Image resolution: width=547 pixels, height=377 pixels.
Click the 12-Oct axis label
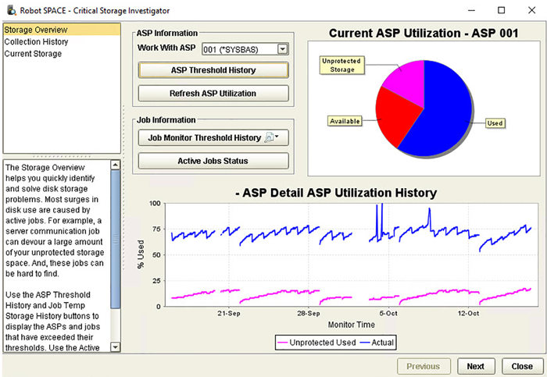pos(468,313)
